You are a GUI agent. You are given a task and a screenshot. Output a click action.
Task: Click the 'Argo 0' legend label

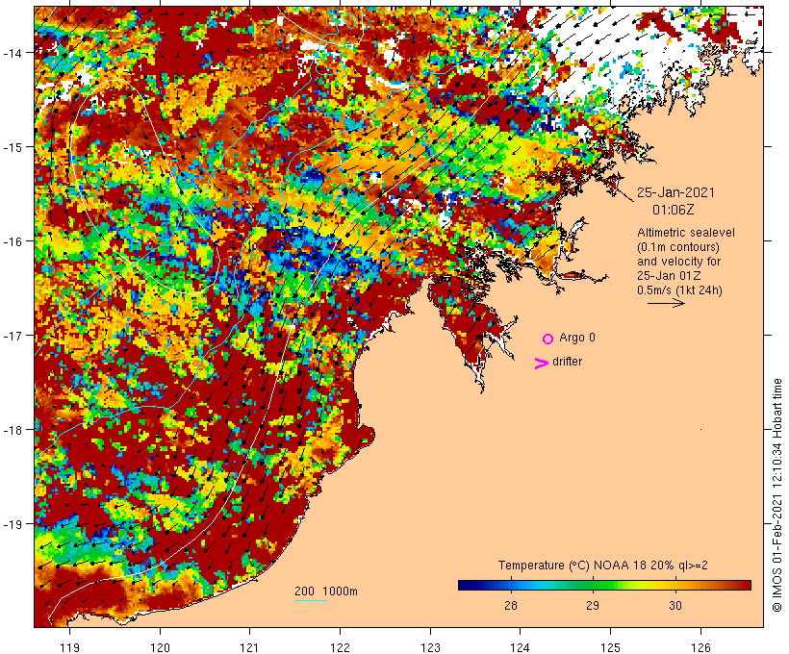click(577, 338)
